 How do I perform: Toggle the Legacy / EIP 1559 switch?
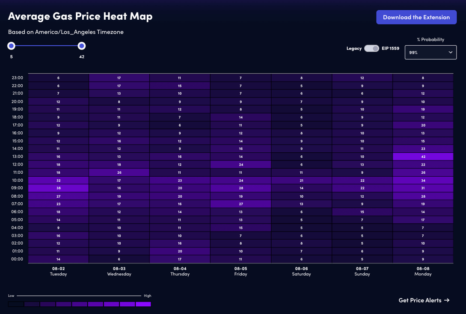tap(371, 48)
